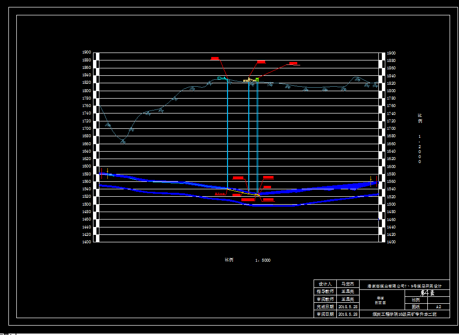
Task: Click the 1:5000 horizontal scale value
Action: (263, 260)
